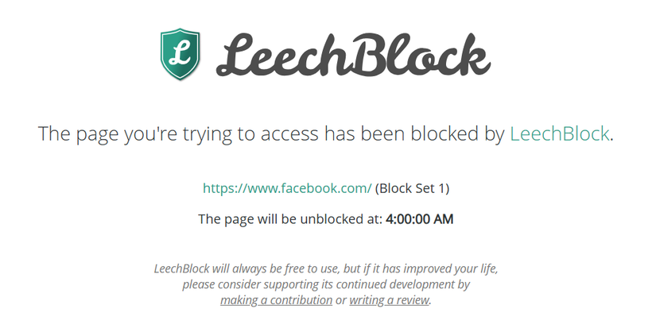Click the white L inside the shield
This screenshot has width=656, height=328.
click(x=181, y=53)
